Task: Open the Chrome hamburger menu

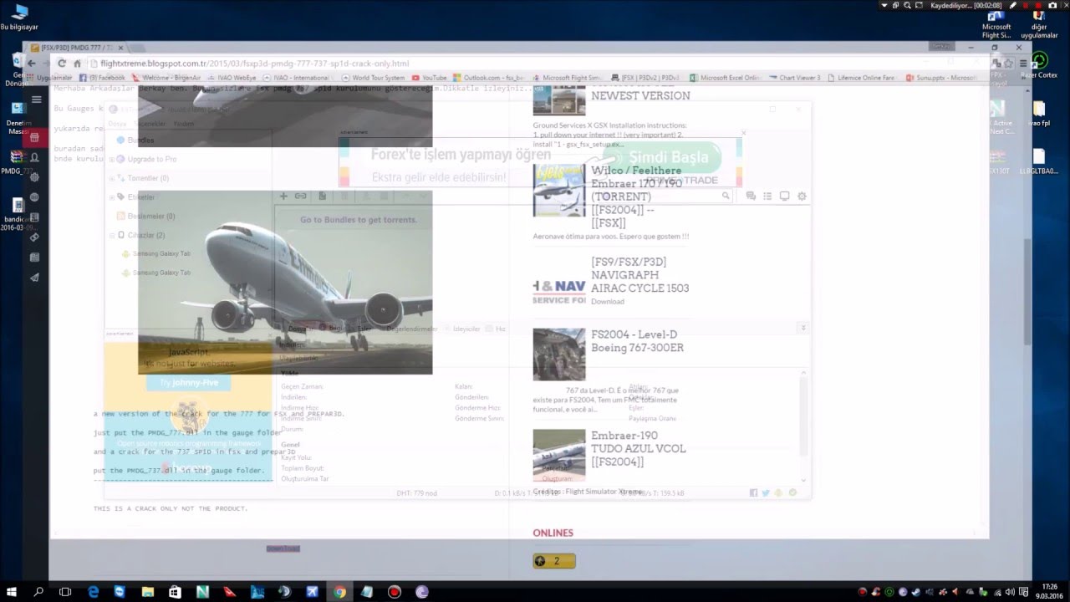Action: point(1022,63)
